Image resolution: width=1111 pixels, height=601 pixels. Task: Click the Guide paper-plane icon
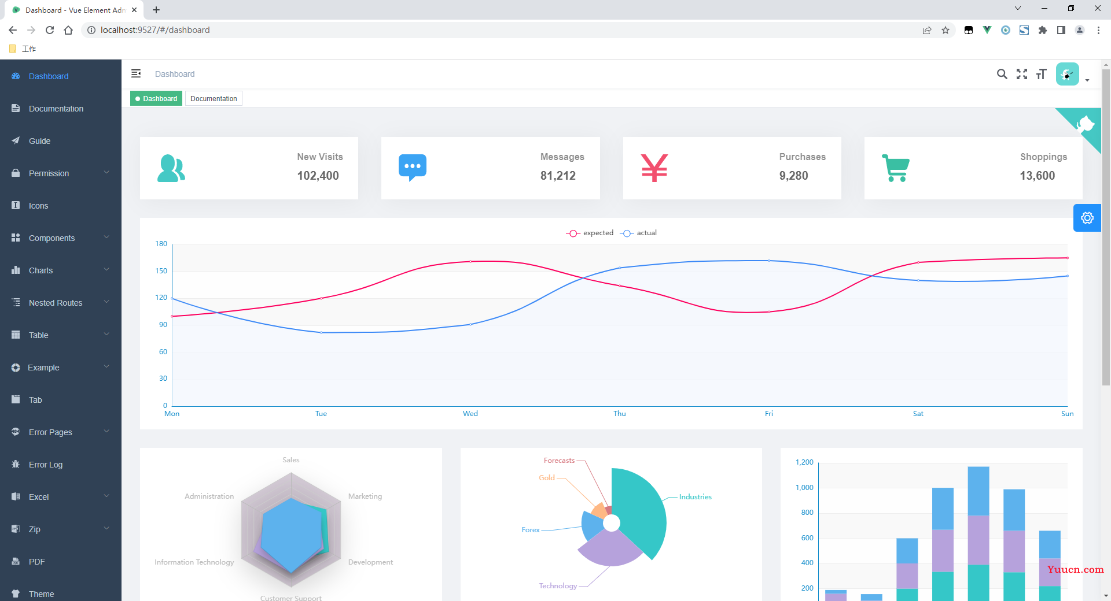(x=16, y=141)
